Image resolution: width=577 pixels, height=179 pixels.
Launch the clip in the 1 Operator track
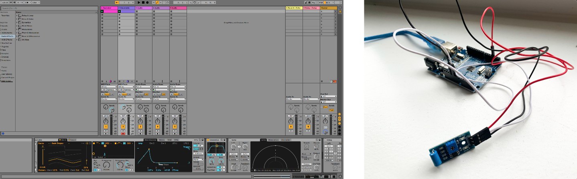(102, 12)
